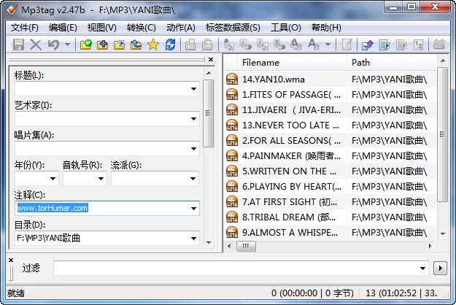Image resolution: width=456 pixels, height=305 pixels.
Task: Click the Undo arrow icon
Action: 53,45
